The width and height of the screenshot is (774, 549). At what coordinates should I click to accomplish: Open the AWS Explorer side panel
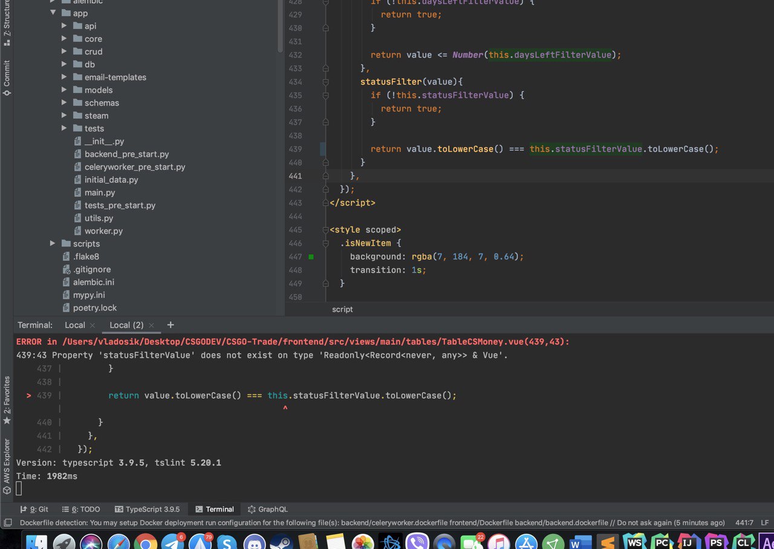pyautogui.click(x=7, y=466)
